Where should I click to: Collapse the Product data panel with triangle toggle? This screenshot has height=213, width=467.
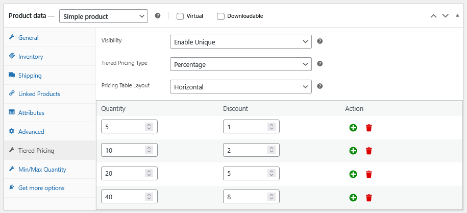pos(457,16)
